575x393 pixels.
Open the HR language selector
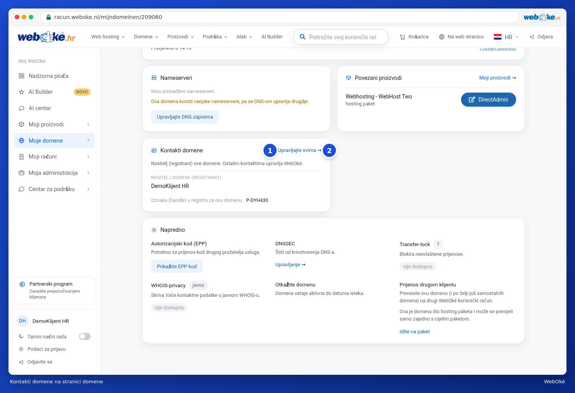pyautogui.click(x=506, y=37)
